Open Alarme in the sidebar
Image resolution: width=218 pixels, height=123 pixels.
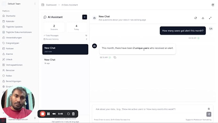click(x=9, y=54)
